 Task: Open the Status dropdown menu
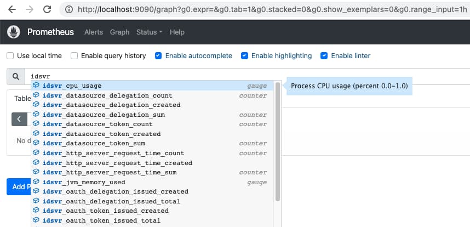150,32
